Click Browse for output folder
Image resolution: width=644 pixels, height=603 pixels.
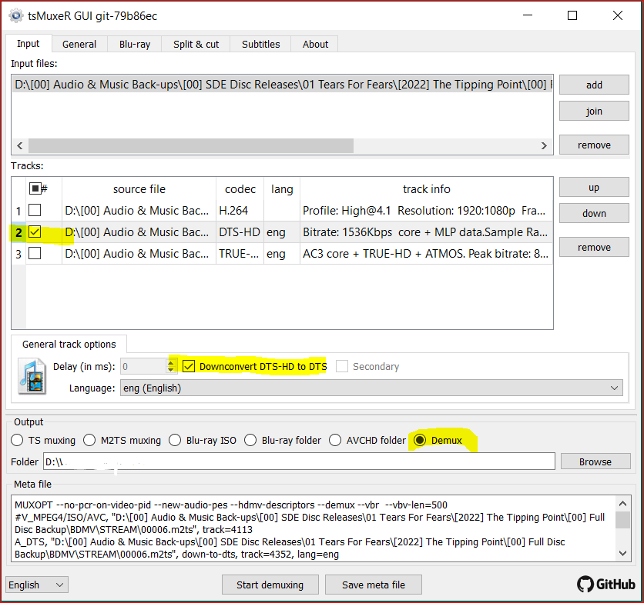click(x=595, y=462)
